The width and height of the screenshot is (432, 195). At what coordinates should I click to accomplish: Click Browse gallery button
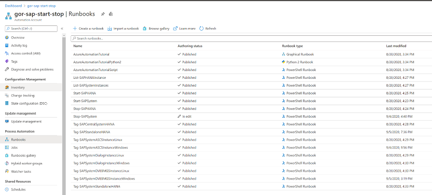(156, 29)
